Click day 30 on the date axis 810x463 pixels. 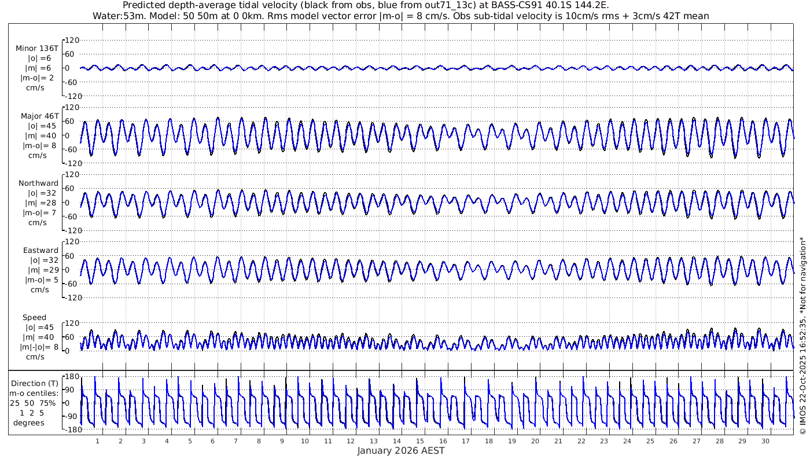point(765,441)
